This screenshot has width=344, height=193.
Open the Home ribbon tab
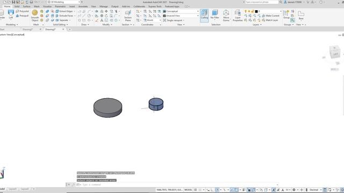(7, 6)
